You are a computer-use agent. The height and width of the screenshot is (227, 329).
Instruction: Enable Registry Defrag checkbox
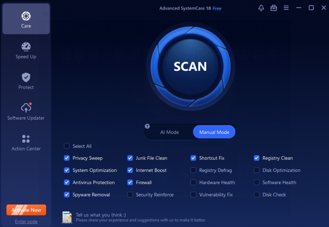click(x=193, y=170)
